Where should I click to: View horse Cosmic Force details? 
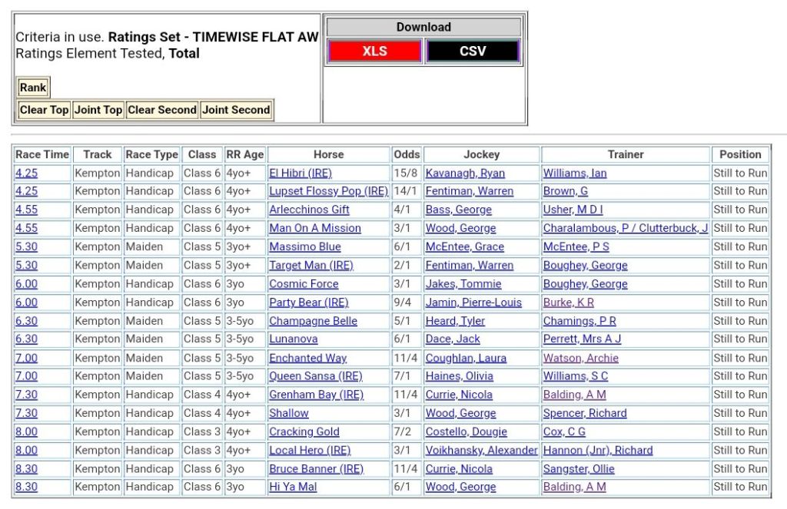(304, 284)
